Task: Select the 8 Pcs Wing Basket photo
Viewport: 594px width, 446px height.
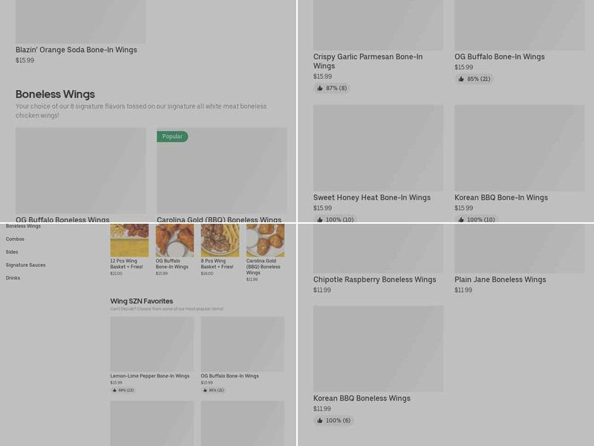Action: (x=220, y=240)
